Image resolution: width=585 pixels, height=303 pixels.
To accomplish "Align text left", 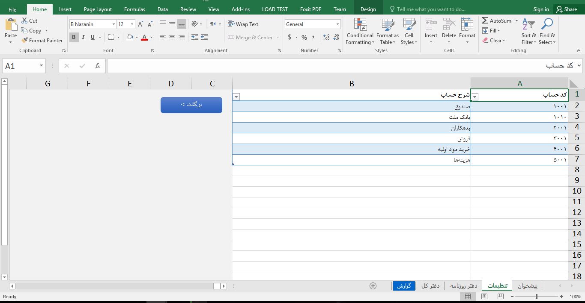I will click(x=163, y=37).
